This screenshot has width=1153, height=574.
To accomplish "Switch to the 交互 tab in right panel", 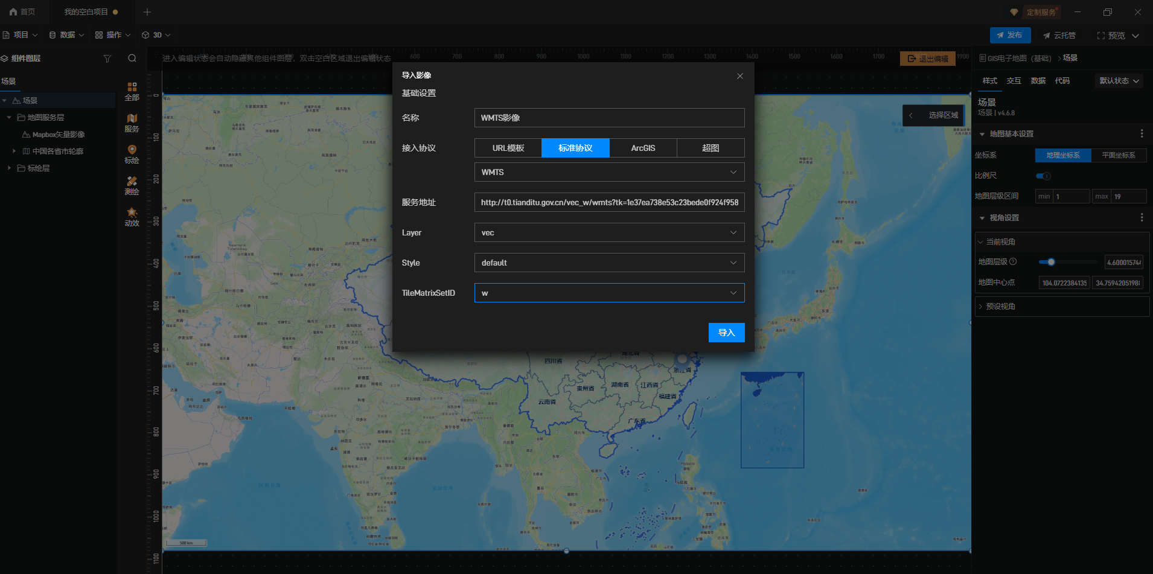I will (1014, 81).
